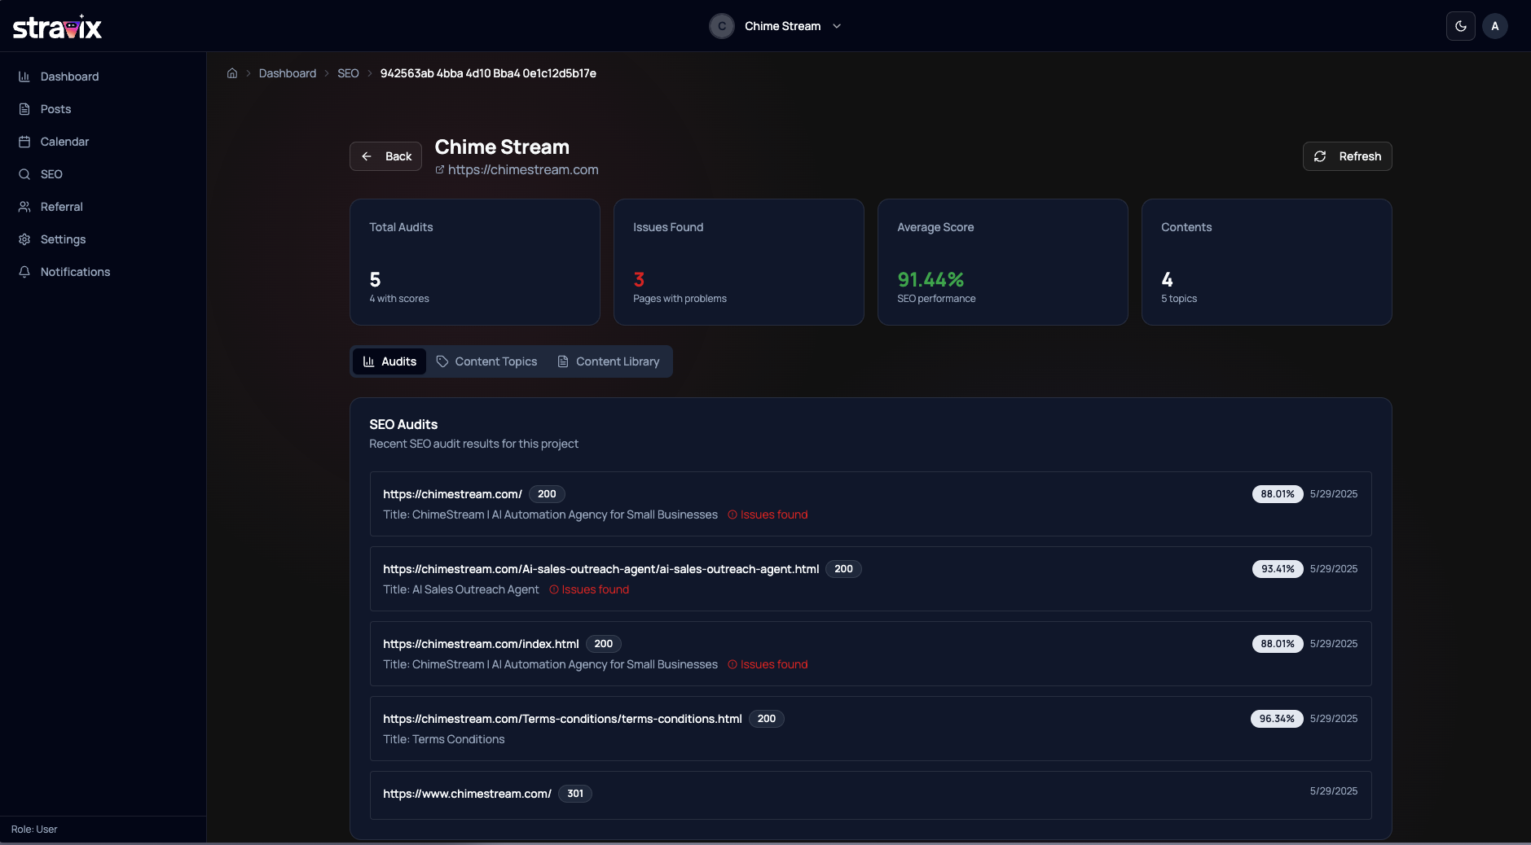Click the Calendar icon in sidebar
Screen dimensions: 1531x845
pos(24,142)
